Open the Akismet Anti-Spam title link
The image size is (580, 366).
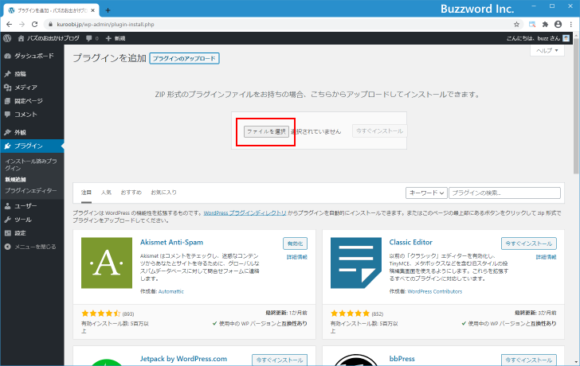[x=171, y=243]
